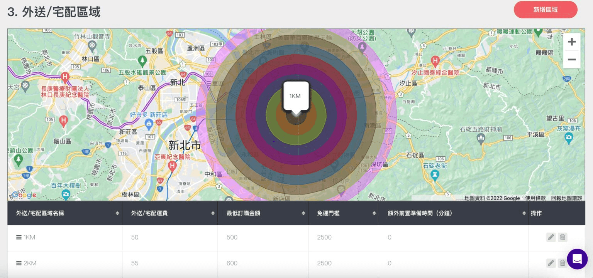
Task: Sort by 額外前置準備時間 column
Action: click(x=524, y=213)
